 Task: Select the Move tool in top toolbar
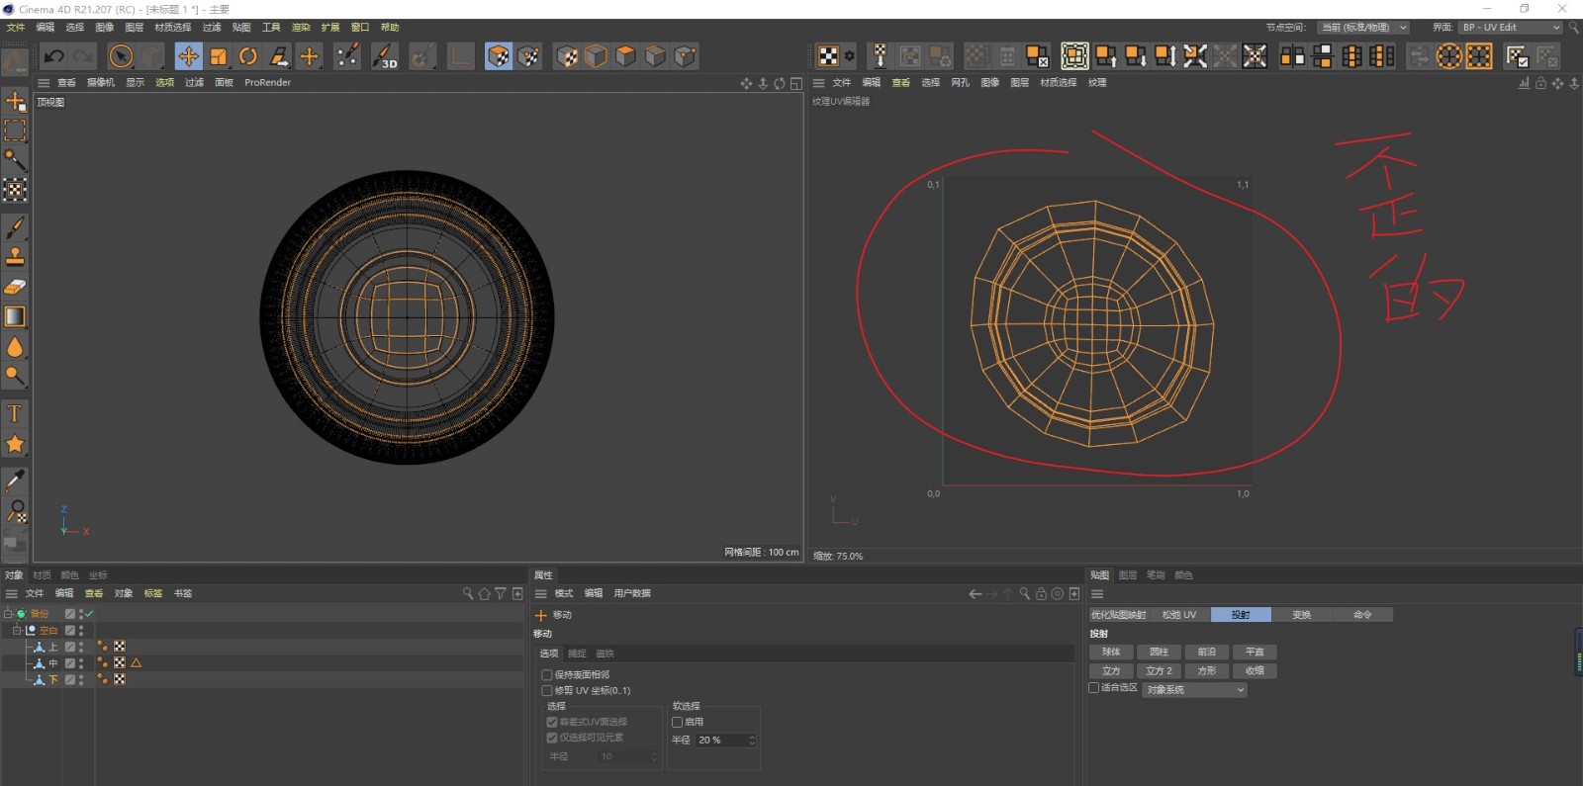188,56
